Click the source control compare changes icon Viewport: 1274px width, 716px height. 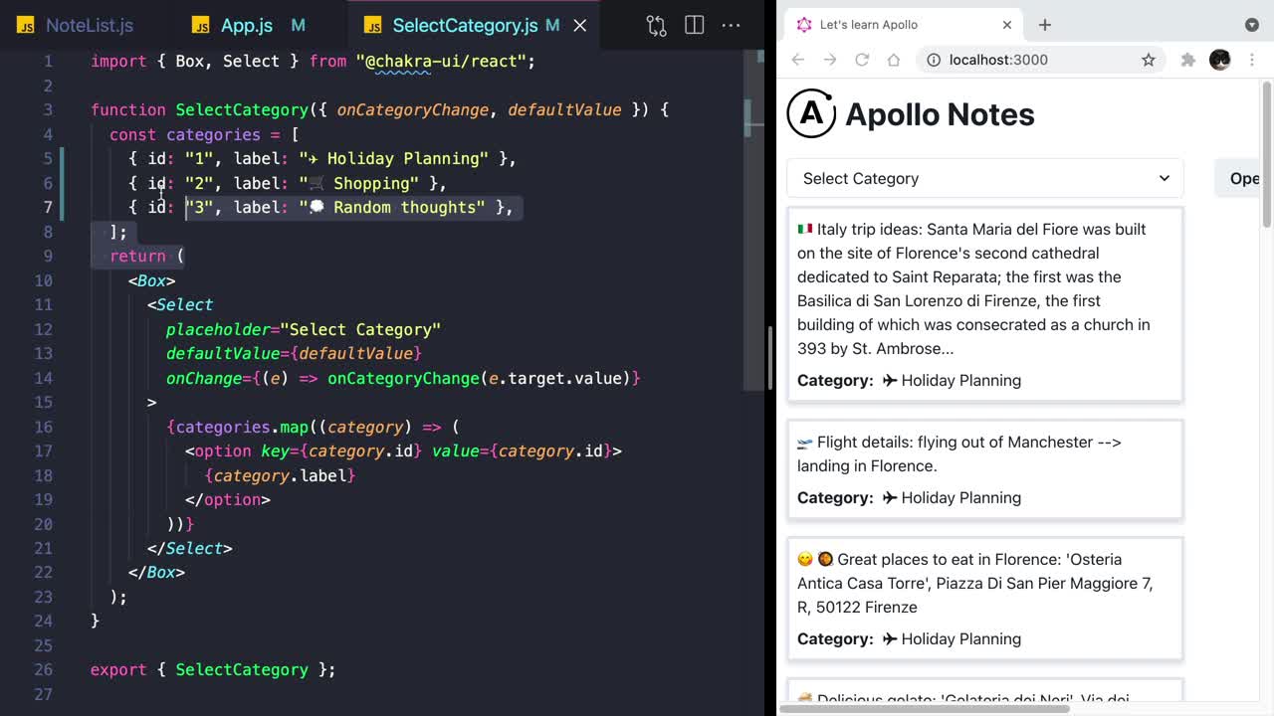pos(656,25)
